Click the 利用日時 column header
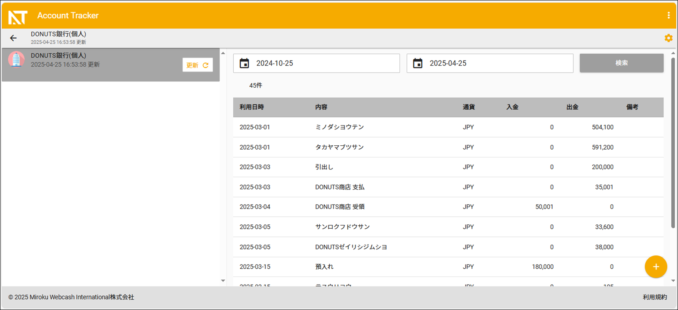This screenshot has height=310, width=678. pos(252,107)
